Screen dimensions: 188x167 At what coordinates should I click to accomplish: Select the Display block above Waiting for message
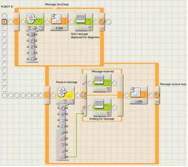(102, 108)
